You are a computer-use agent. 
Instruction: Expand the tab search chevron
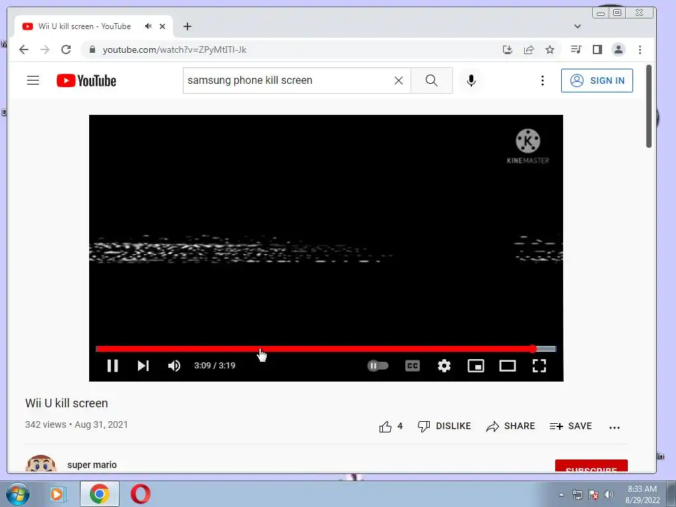pos(577,26)
